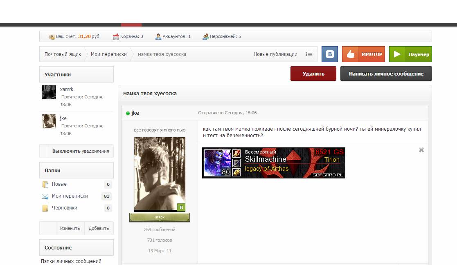Click the MMOTOP thumbs-up vote button
Image resolution: width=457 pixels, height=265 pixels.
(x=363, y=54)
